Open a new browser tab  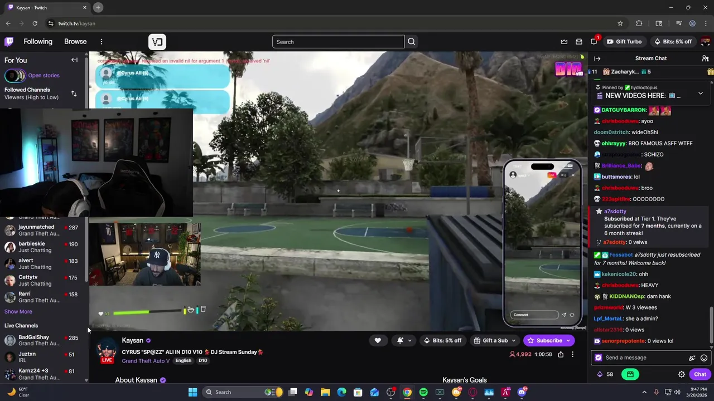(98, 7)
